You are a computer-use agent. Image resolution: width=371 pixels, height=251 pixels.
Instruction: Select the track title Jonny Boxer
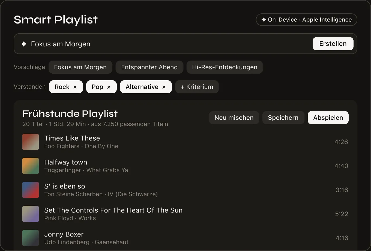point(64,234)
